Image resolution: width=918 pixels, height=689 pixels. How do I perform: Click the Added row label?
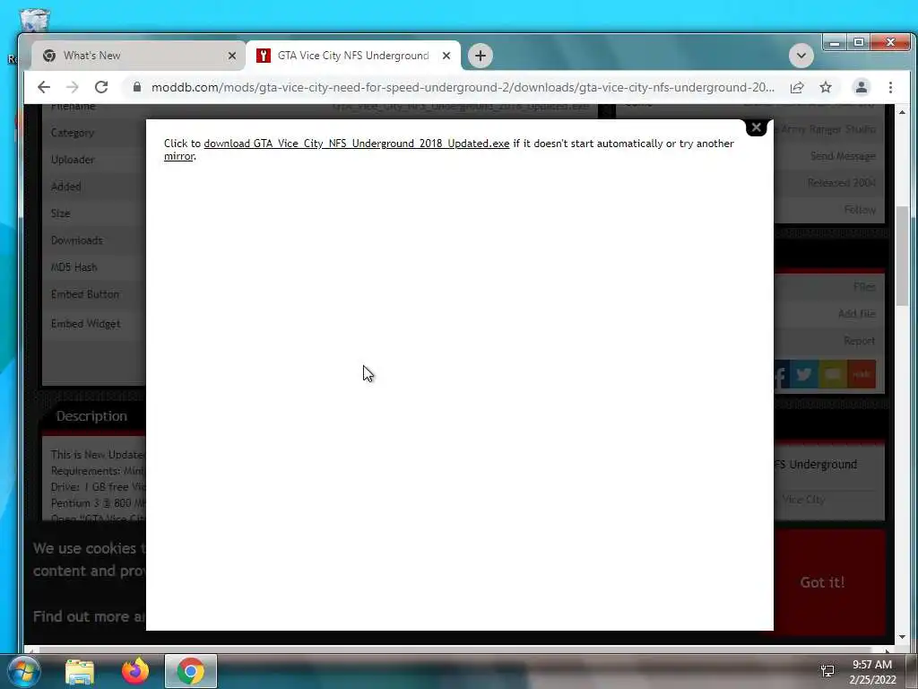pos(65,187)
